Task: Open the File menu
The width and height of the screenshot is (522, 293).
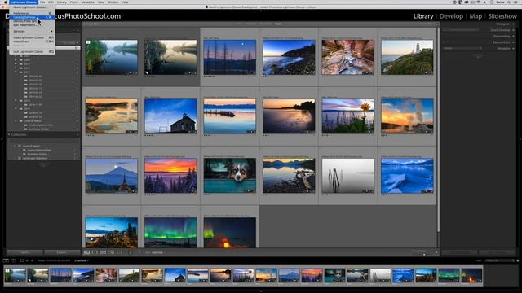Action: 42,2
